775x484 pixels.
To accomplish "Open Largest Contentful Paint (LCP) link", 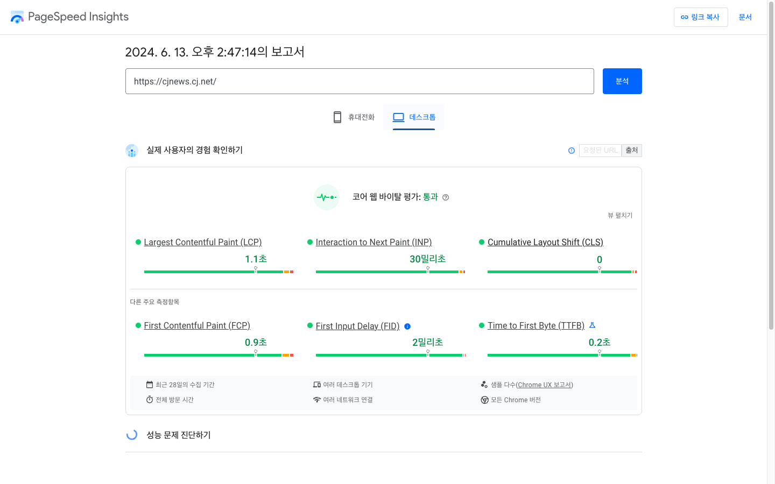I will (202, 242).
